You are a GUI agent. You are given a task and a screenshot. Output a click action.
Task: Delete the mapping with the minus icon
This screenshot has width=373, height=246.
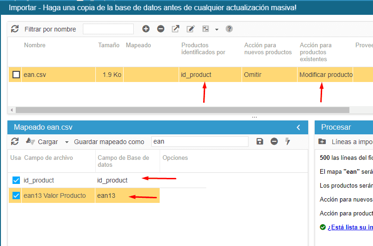(274, 141)
